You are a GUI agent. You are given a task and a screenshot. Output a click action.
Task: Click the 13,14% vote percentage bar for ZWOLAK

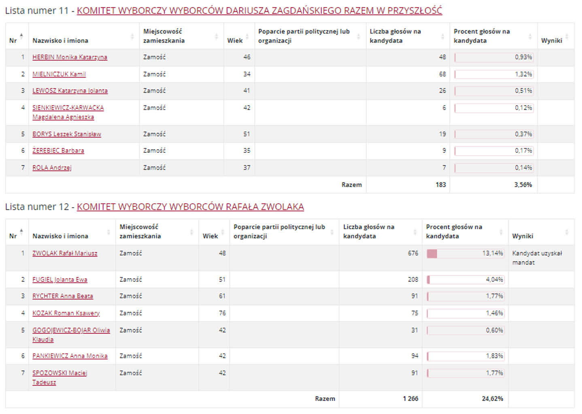[465, 253]
